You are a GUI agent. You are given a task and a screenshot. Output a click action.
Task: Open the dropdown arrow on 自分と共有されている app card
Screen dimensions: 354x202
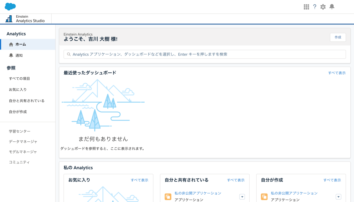(242, 197)
